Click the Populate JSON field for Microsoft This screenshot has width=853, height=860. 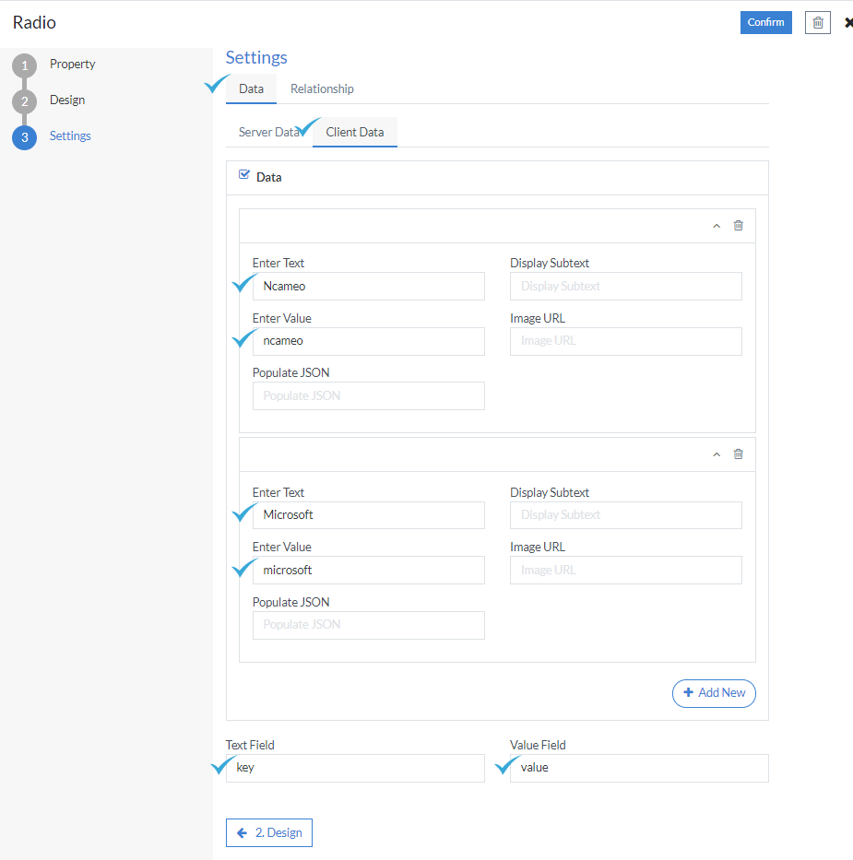[x=368, y=625]
